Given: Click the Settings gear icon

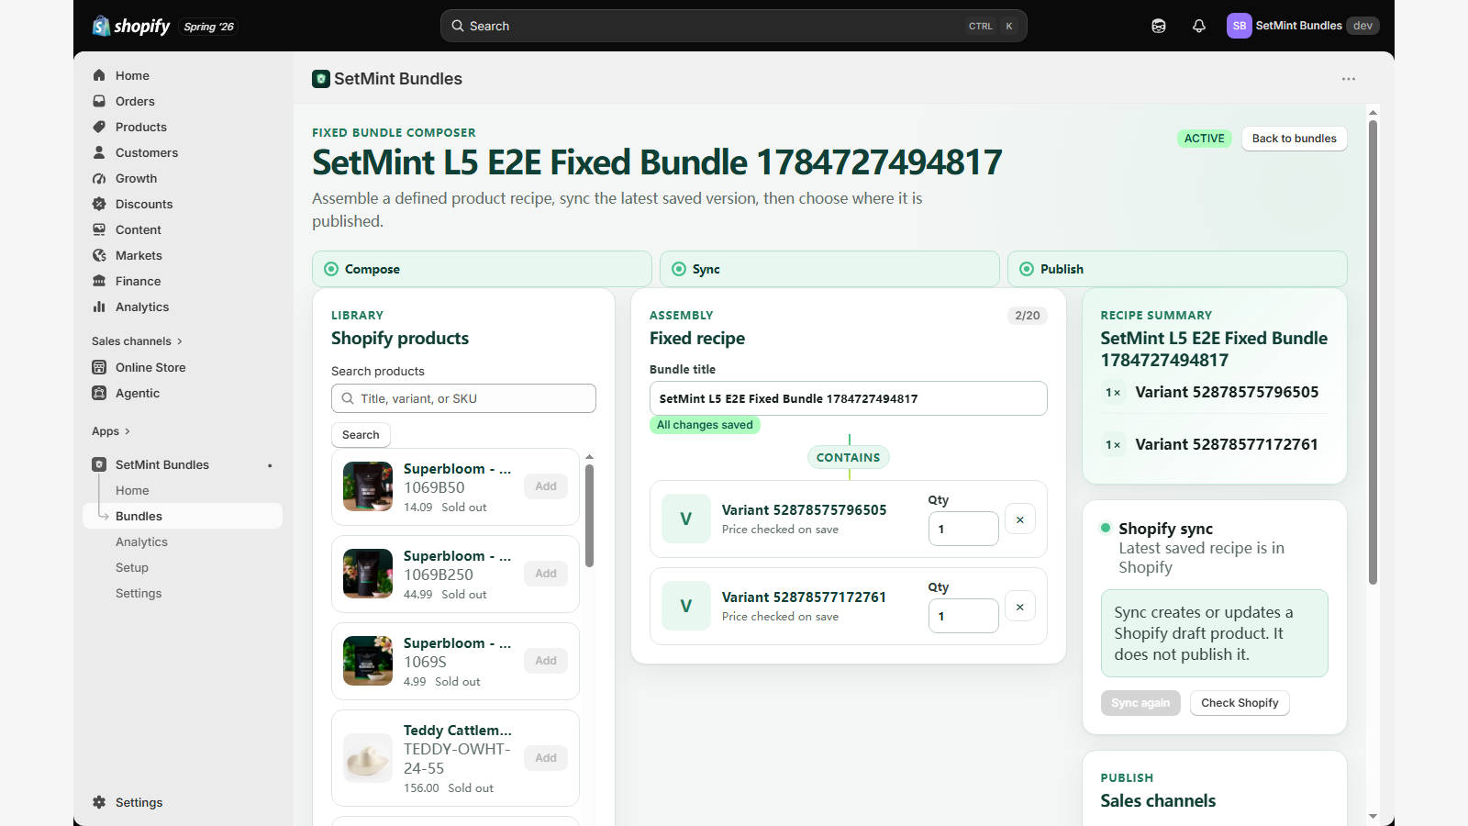Looking at the screenshot, I should point(99,802).
